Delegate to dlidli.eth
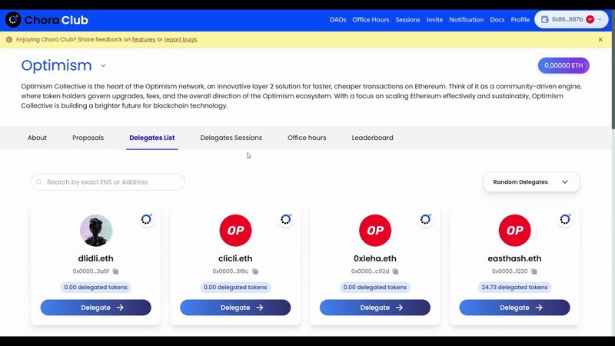The image size is (615, 346). click(x=95, y=308)
